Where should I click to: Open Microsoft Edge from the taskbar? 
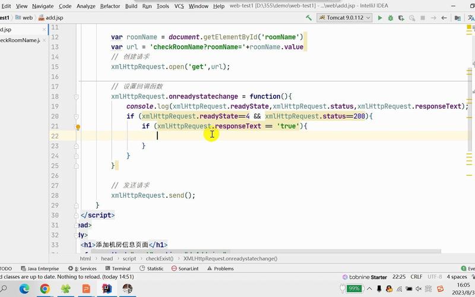24,289
